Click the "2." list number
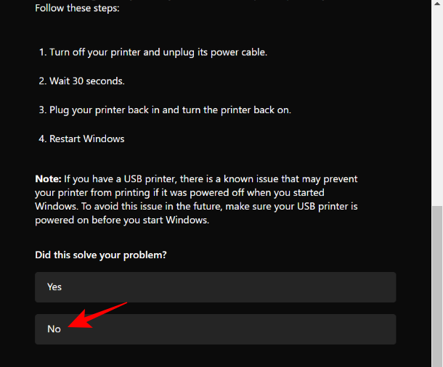 (x=42, y=81)
